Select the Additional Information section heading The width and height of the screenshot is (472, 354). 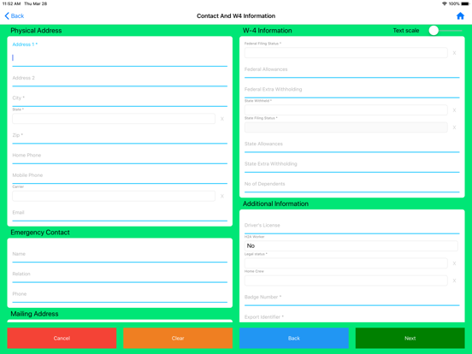275,204
